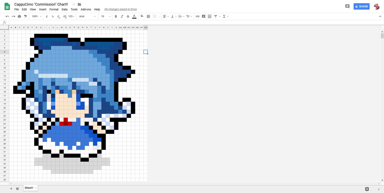Viewport: 384px width, 193px height.
Task: Open the comments history icon
Action: coord(347,6)
